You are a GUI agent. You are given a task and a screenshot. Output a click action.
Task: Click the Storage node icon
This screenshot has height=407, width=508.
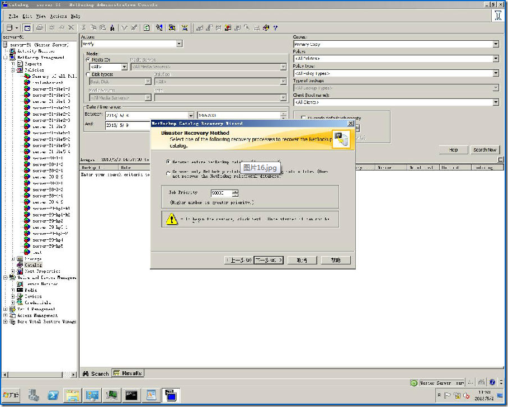20,259
